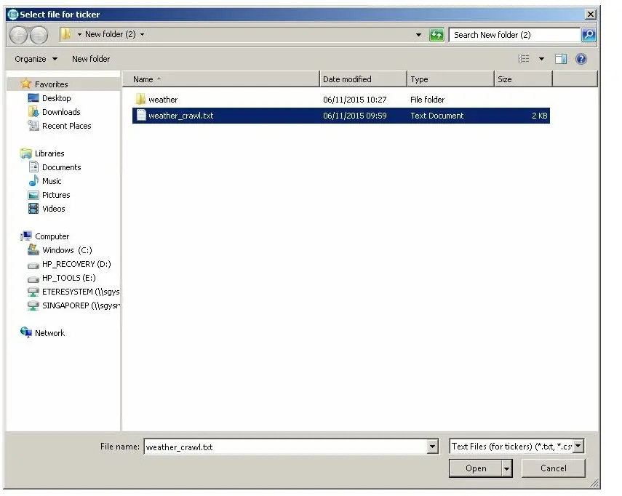
Task: Open the Organize menu
Action: point(36,59)
